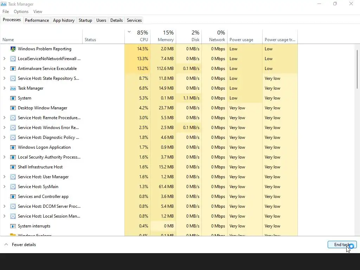Image resolution: width=360 pixels, height=270 pixels.
Task: Sort by Network column header
Action: pyautogui.click(x=215, y=37)
